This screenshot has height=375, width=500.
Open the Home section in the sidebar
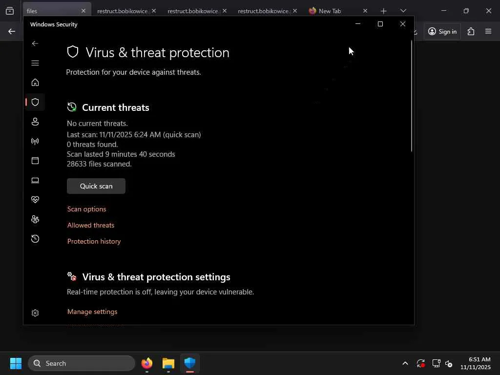coord(35,83)
